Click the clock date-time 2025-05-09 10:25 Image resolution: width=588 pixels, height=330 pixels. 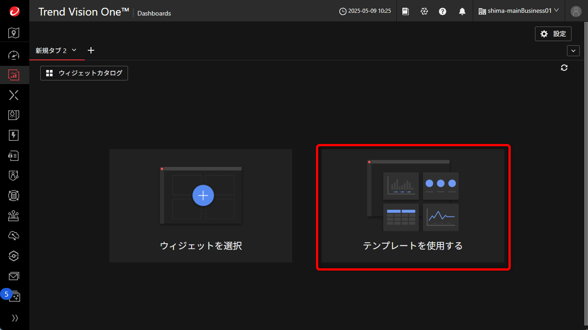coord(365,11)
